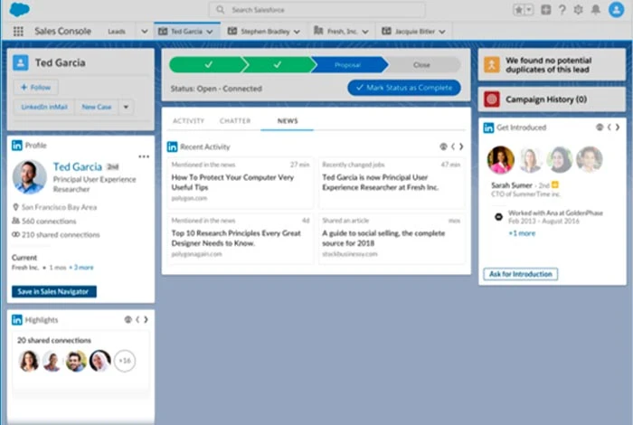Click Save in Sales Navigator button

[x=54, y=291]
